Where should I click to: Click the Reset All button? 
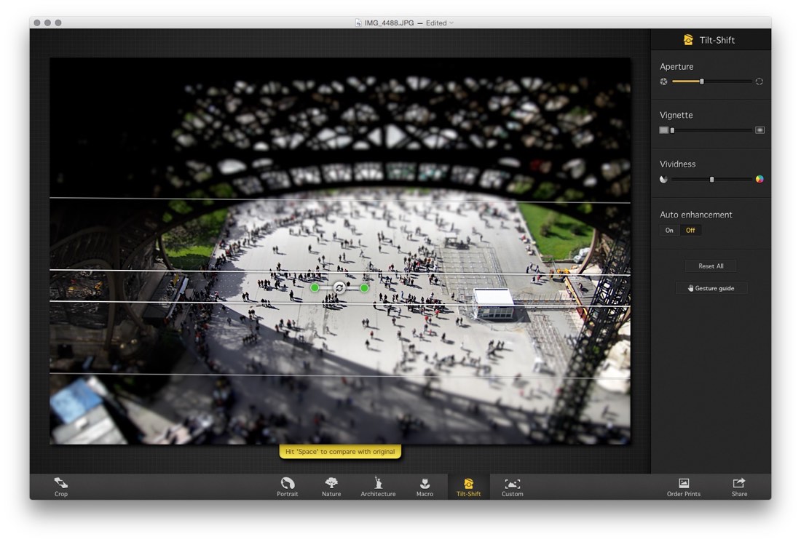(x=711, y=266)
